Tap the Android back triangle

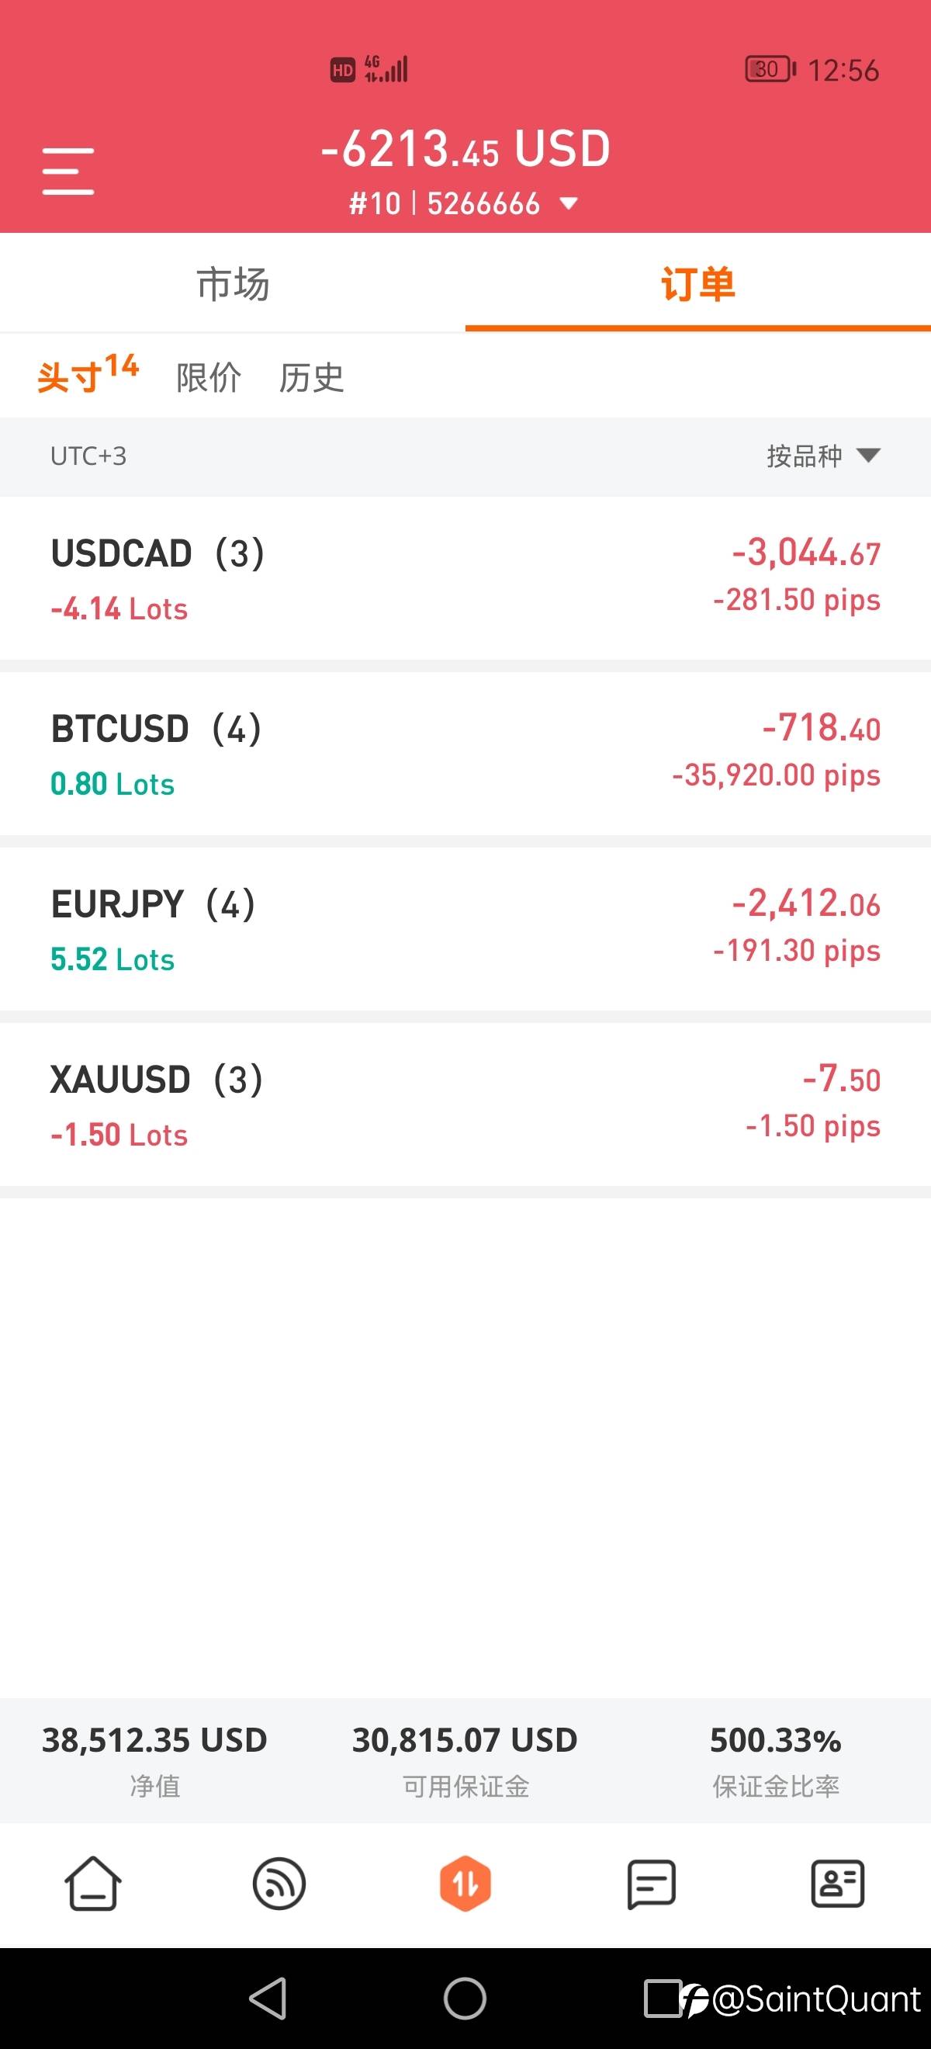tap(268, 1998)
